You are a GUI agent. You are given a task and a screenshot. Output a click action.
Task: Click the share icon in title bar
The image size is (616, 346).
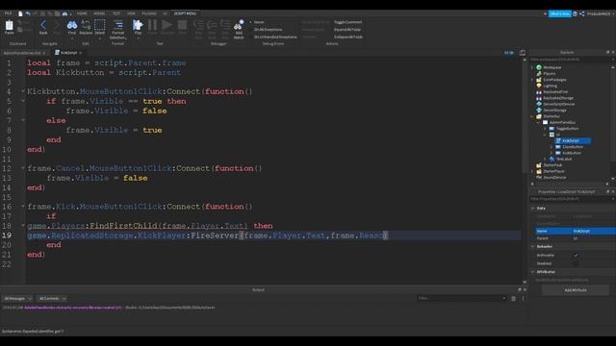pyautogui.click(x=581, y=13)
